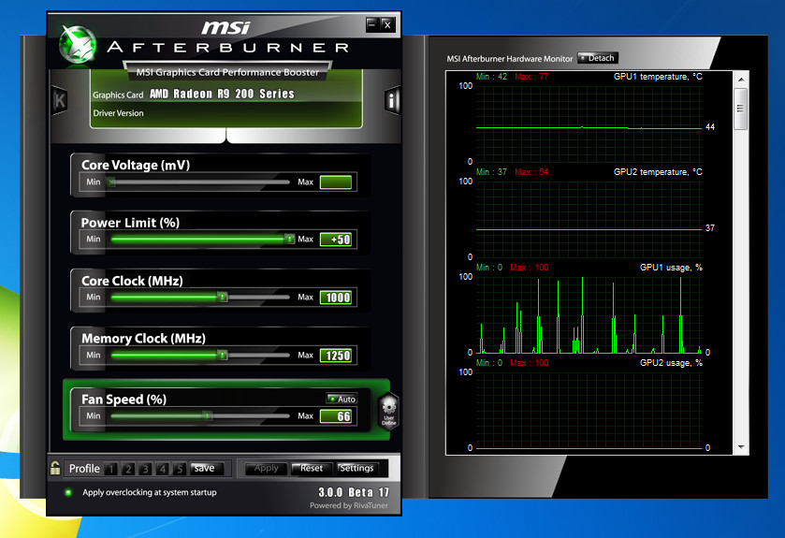
Task: Click the Reset button
Action: [311, 469]
